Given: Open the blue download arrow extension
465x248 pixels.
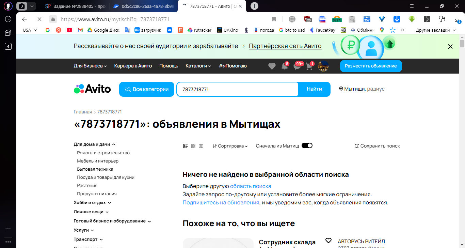Looking at the screenshot, I should (397, 19).
